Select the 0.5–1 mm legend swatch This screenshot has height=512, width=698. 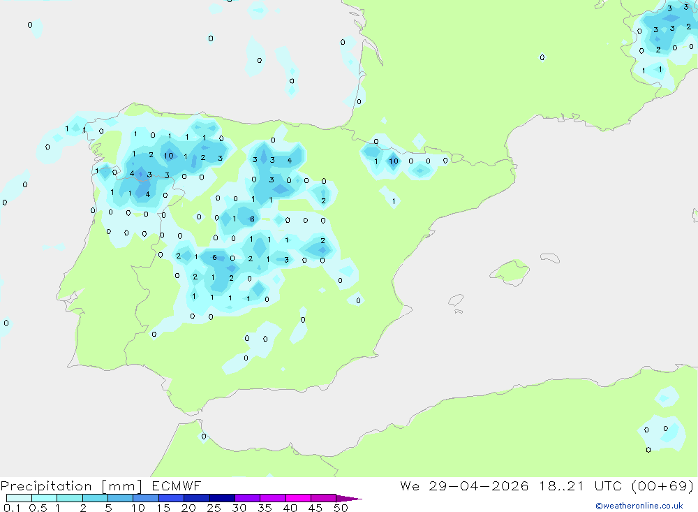(x=45, y=498)
